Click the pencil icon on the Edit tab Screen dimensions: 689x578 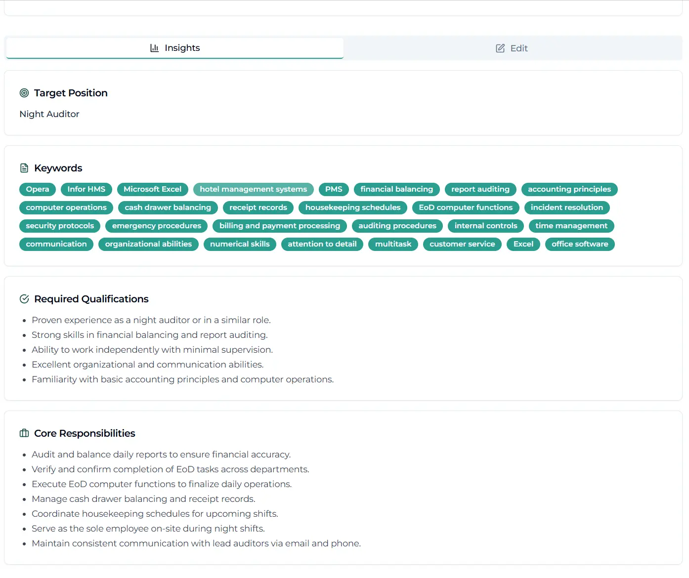[499, 48]
